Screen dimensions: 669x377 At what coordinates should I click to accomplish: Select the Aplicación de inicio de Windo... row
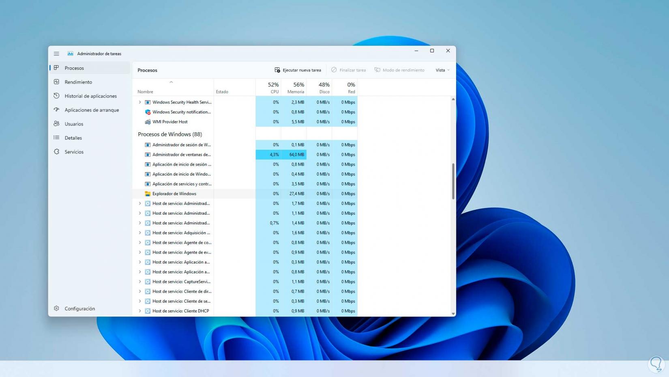[x=245, y=174]
